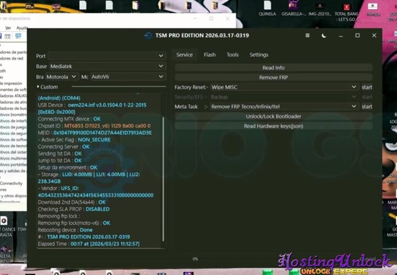Expand the Custom section triangle
This screenshot has height=275, width=397.
pyautogui.click(x=38, y=87)
